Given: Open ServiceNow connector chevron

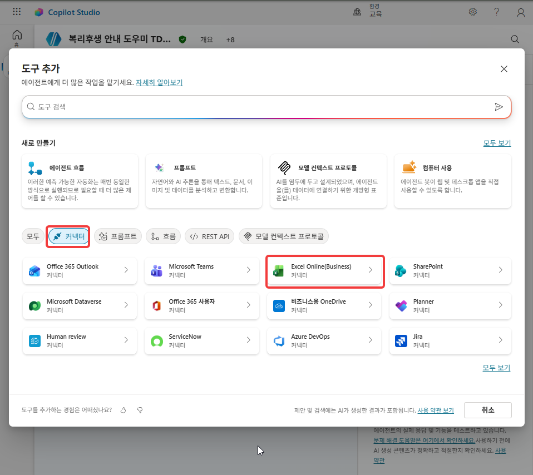Looking at the screenshot, I should pos(249,340).
